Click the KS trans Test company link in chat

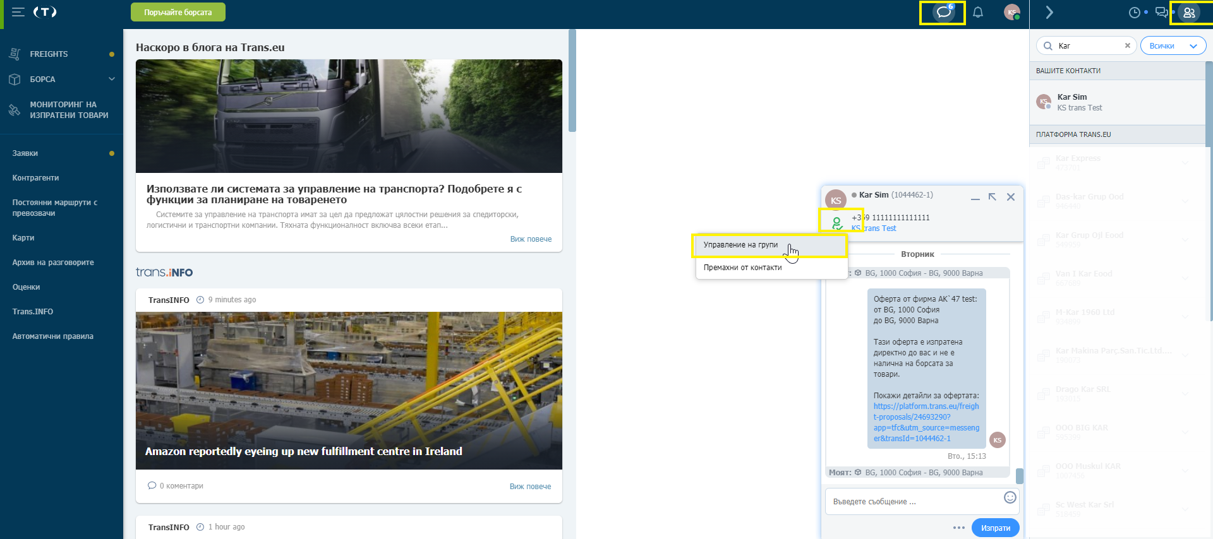[x=874, y=228]
